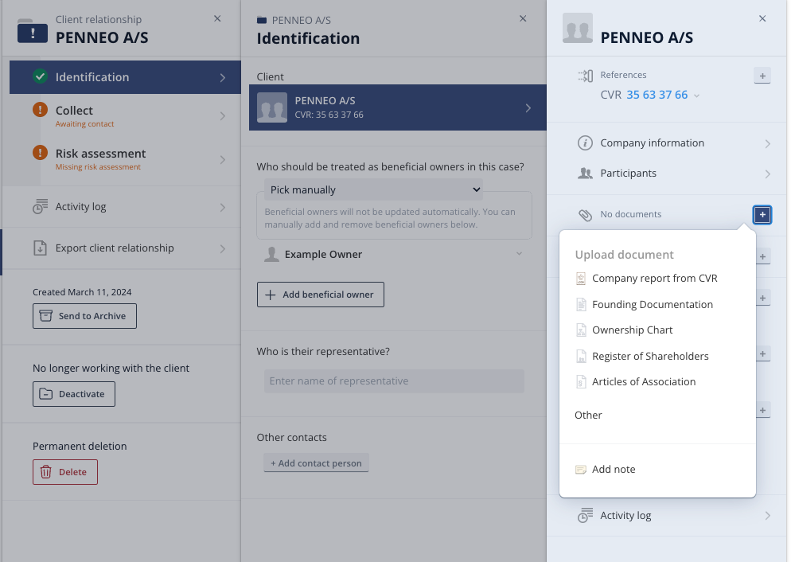
Task: Open the Pick manually beneficial owner dropdown
Action: (373, 189)
